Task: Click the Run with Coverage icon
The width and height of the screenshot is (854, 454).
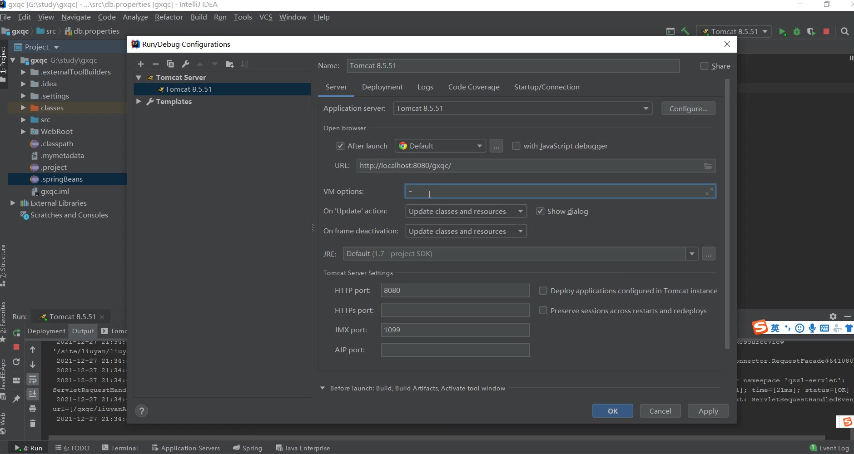Action: tap(811, 31)
